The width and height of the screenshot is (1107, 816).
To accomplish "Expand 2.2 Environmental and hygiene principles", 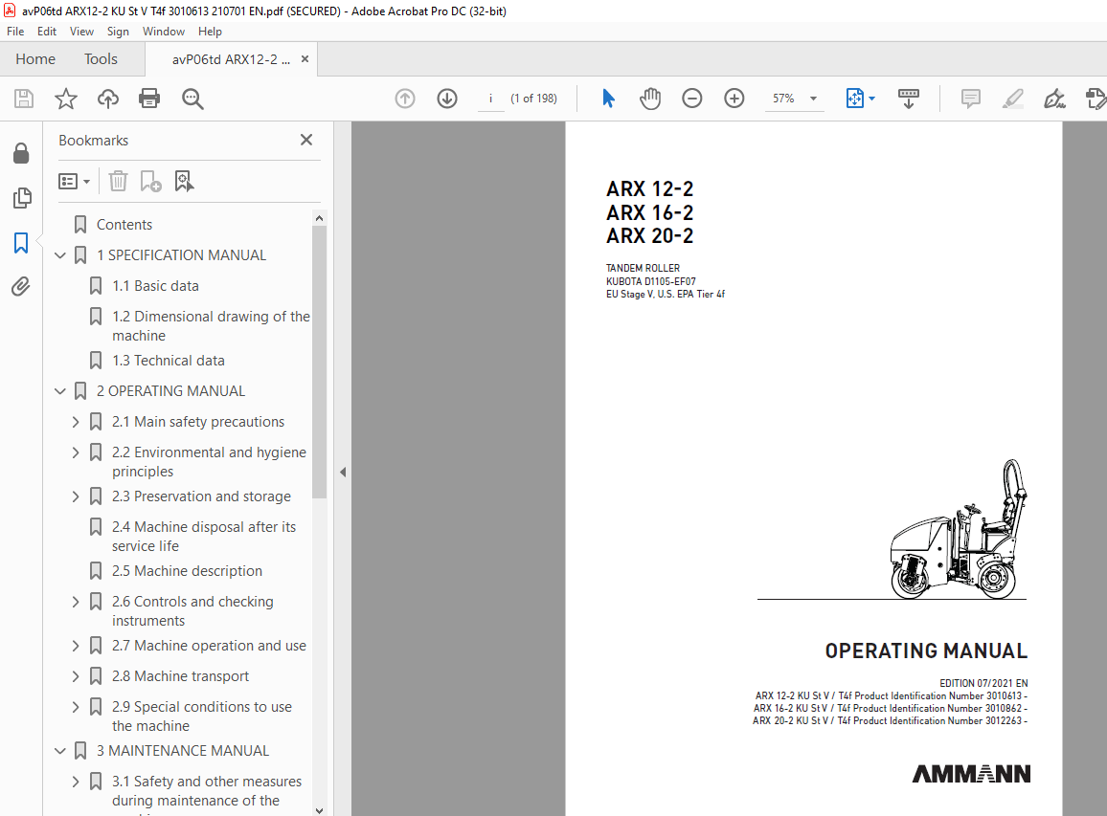I will [x=76, y=452].
